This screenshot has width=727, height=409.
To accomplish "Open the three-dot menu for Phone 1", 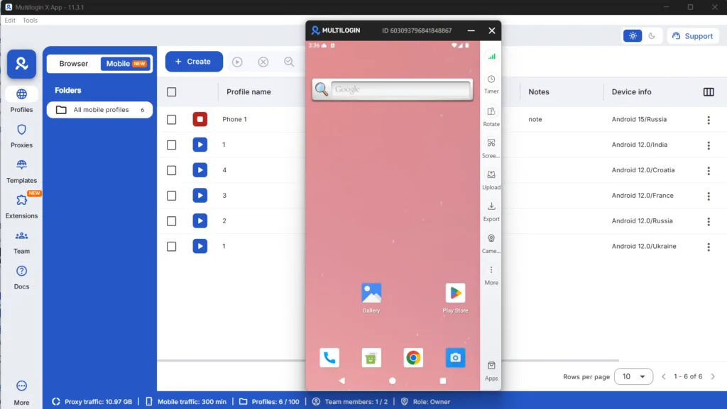I will tap(709, 119).
